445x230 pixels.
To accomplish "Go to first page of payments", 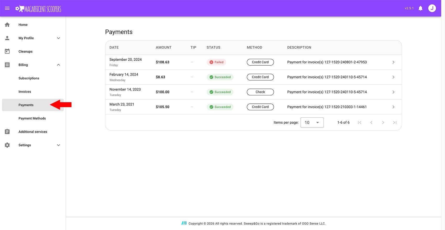I will click(x=359, y=123).
